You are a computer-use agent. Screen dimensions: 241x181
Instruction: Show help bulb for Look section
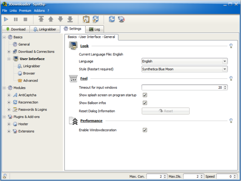pos(231,46)
